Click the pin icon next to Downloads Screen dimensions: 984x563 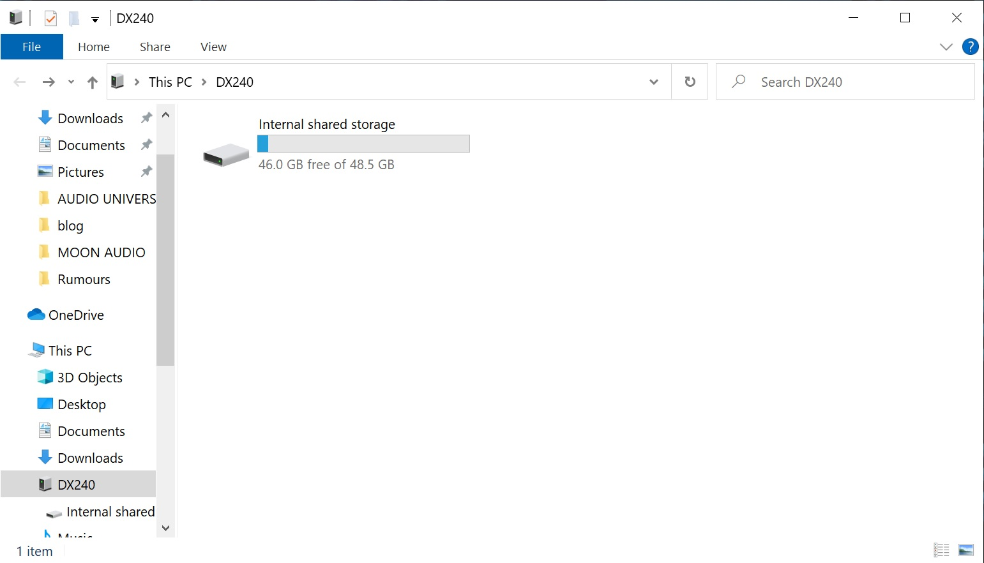(x=146, y=117)
